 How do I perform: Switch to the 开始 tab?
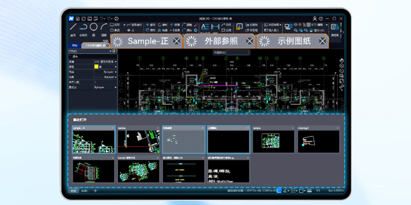click(x=75, y=45)
